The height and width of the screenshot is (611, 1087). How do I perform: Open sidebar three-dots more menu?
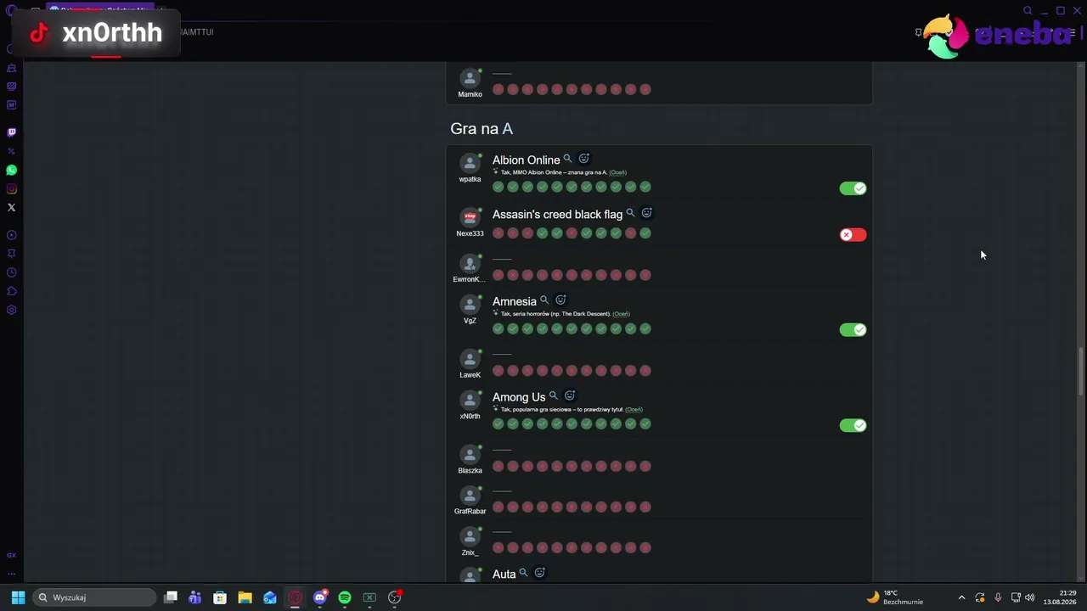coord(12,574)
